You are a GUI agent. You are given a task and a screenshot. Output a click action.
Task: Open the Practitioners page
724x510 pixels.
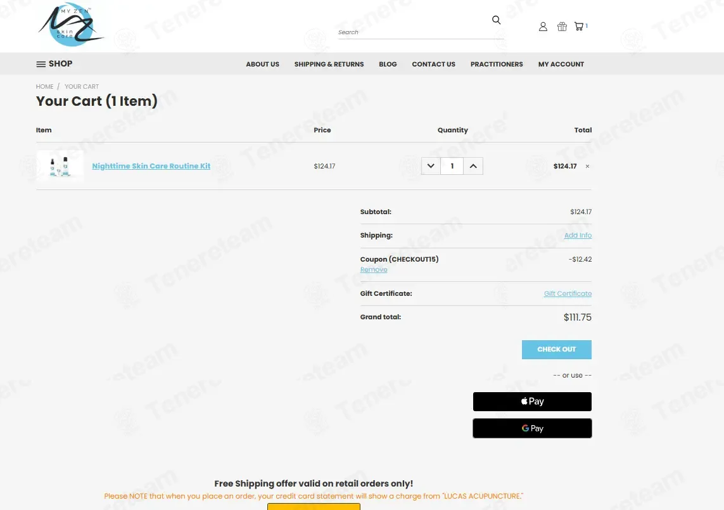tap(497, 64)
